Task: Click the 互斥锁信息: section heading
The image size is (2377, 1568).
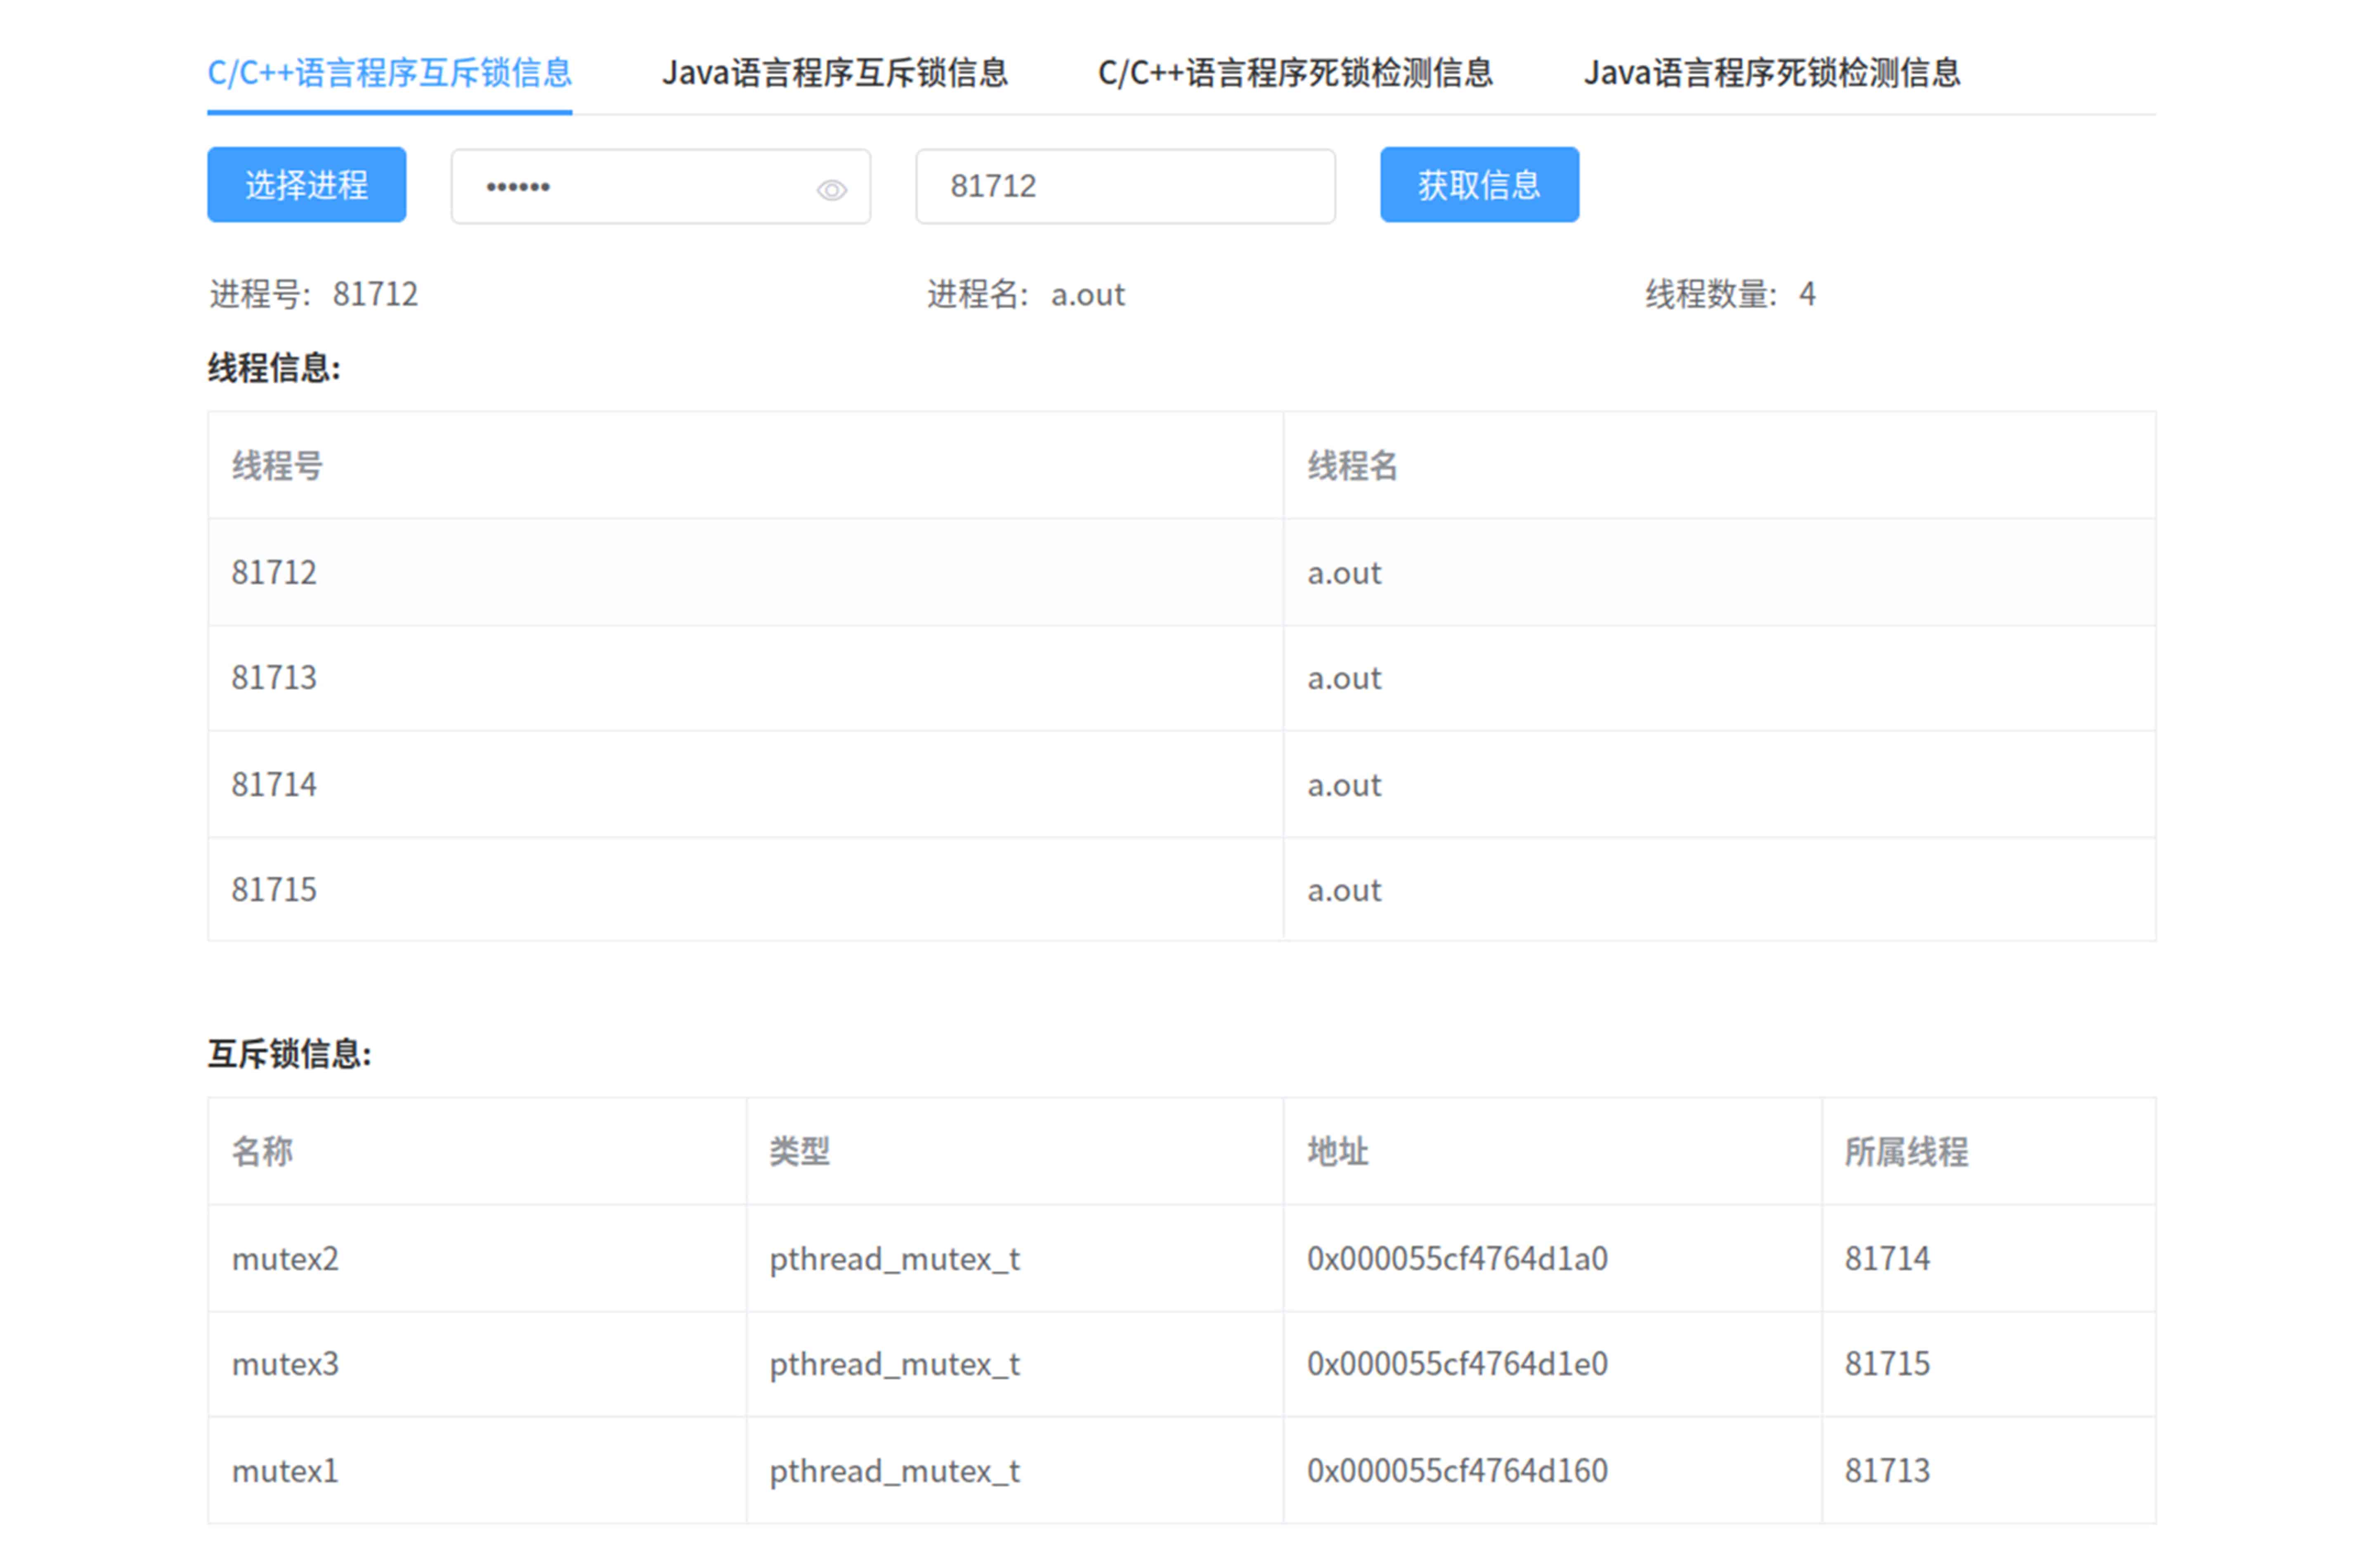Action: coord(290,1054)
